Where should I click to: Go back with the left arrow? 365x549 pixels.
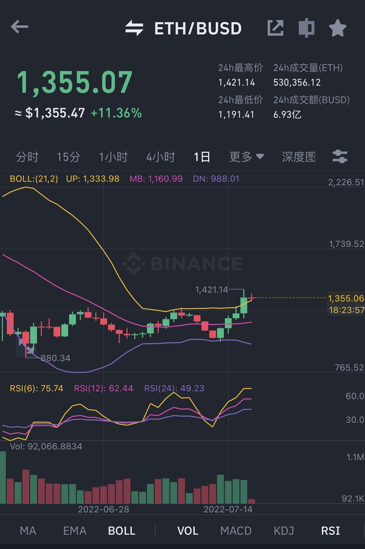coord(20,27)
